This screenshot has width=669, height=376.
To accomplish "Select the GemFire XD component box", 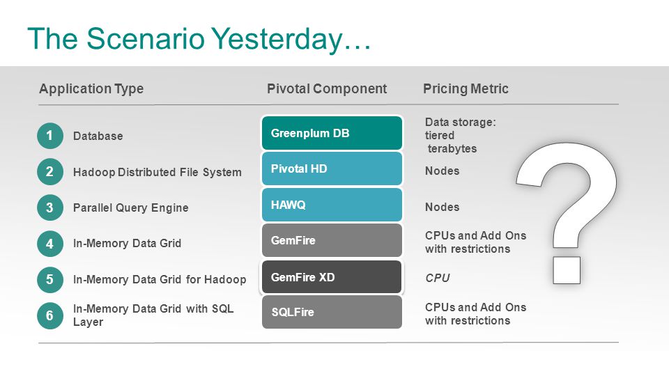I will [x=332, y=277].
